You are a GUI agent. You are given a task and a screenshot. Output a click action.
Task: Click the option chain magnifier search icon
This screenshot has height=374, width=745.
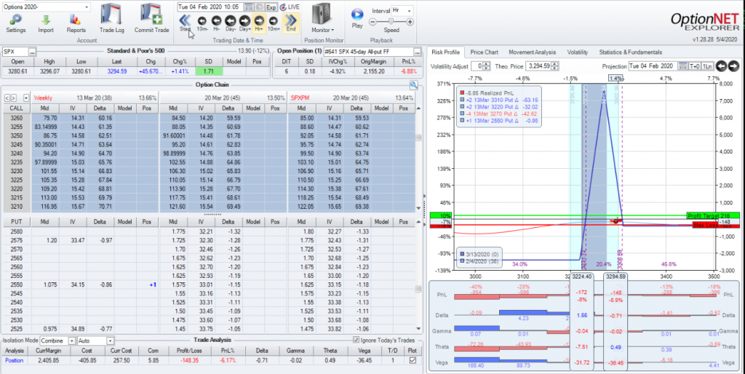(x=414, y=85)
